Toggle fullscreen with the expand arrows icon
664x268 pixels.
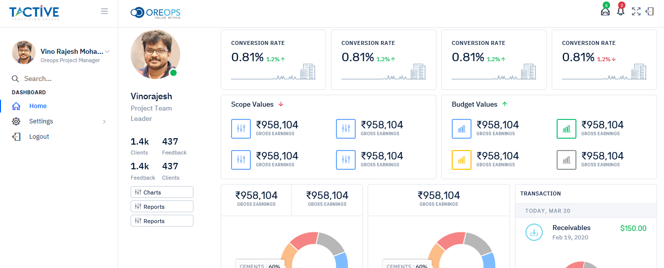point(636,11)
